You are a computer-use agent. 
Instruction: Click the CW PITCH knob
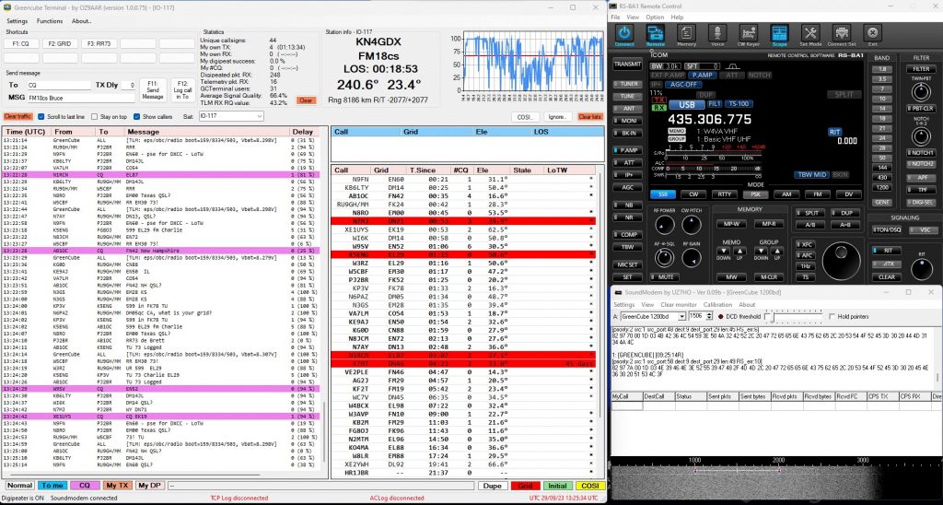[x=691, y=227]
